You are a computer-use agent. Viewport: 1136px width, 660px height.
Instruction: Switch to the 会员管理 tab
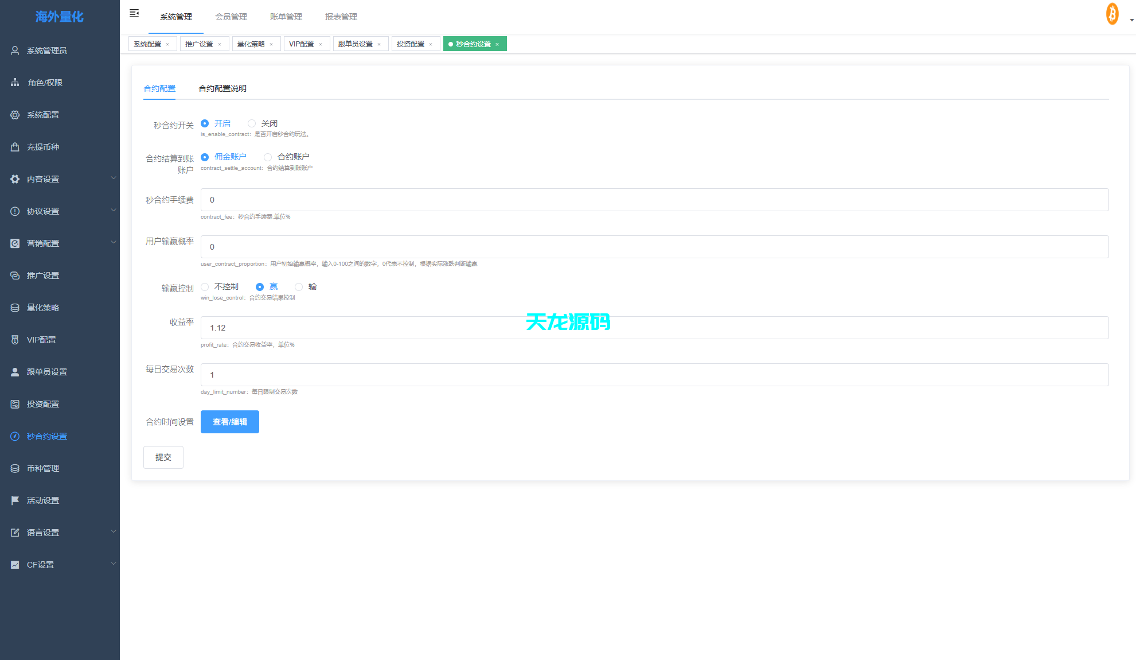[231, 17]
